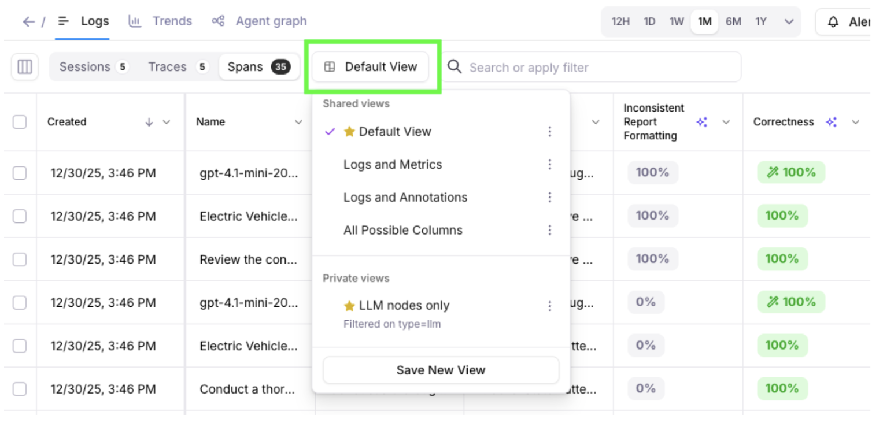Check the second Electric Vehicle... row checkbox
This screenshot has height=423, width=872.
pos(20,346)
